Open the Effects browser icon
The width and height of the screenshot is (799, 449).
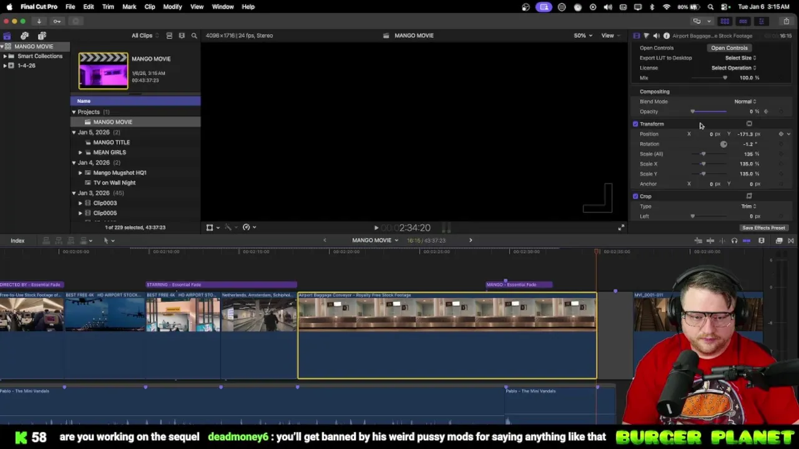click(x=779, y=241)
